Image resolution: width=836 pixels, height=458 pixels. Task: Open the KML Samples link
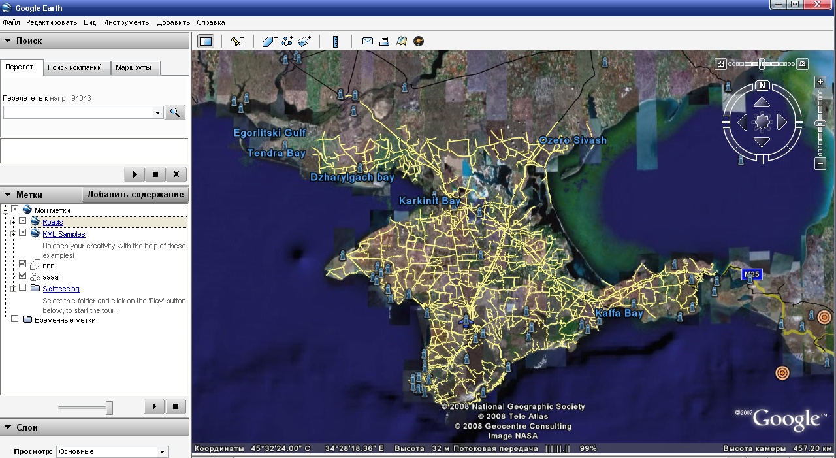(63, 234)
